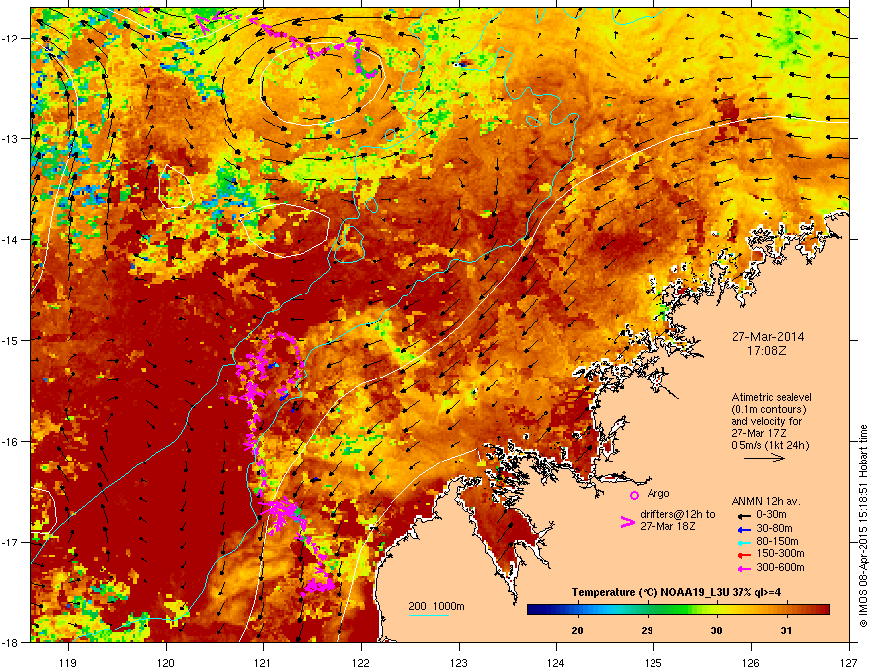Click the '0.5m/s (1kt 24h)' label
Viewport: 870px width, 672px height.
click(769, 445)
